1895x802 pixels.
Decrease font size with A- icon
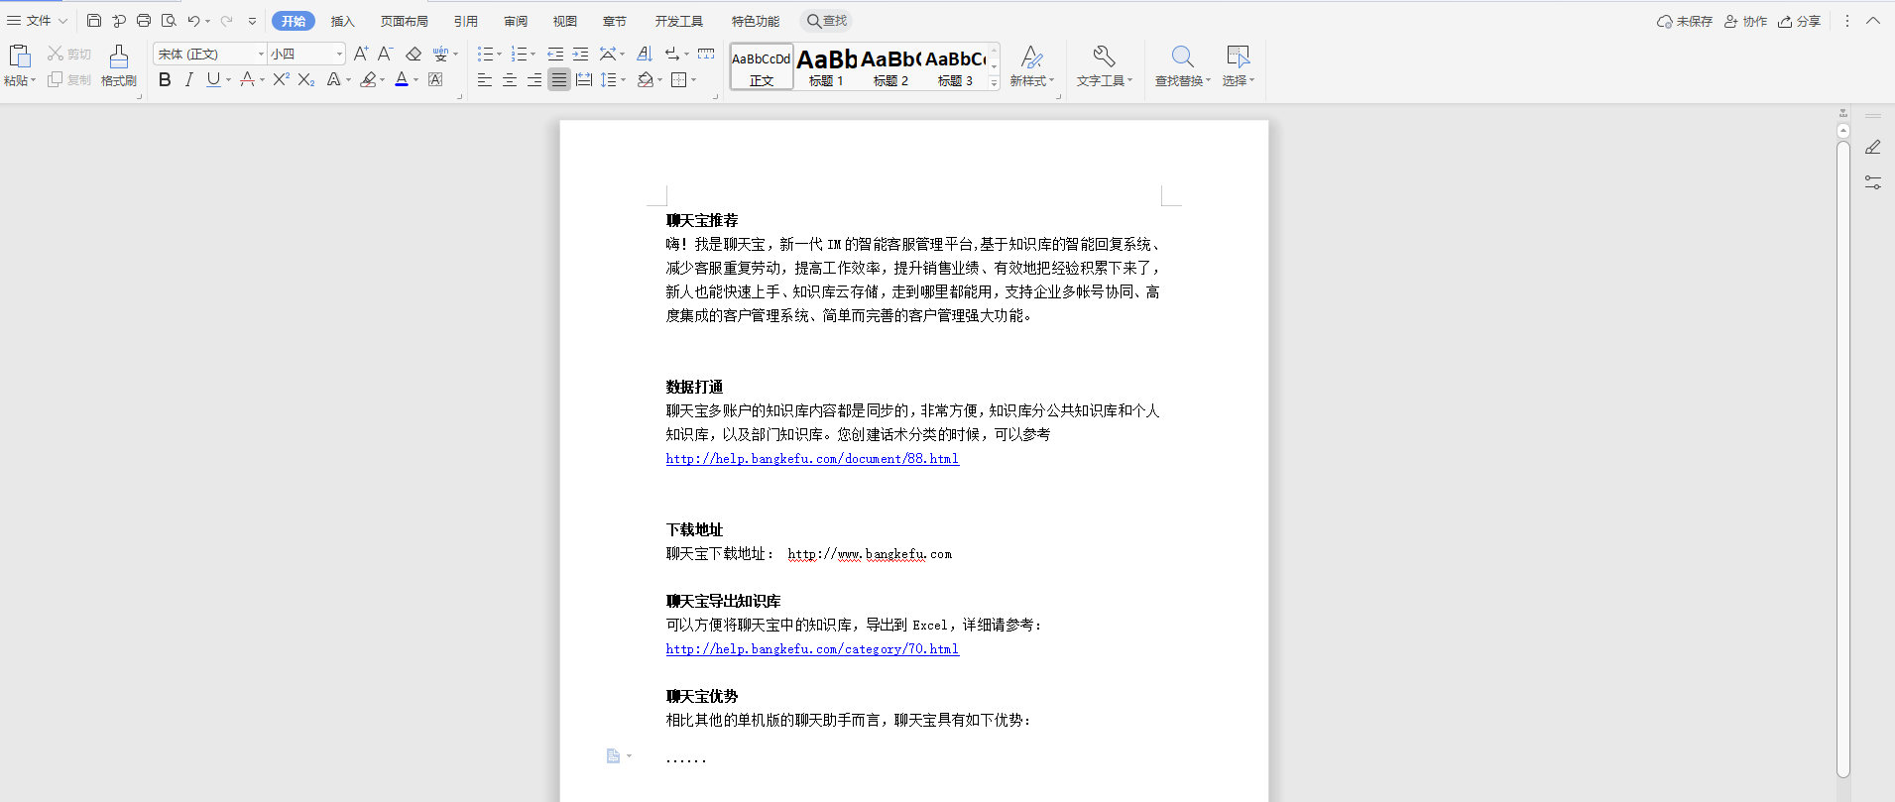pos(386,54)
